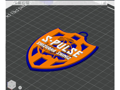Click the round fit-view camera icon

(x=20, y=88)
